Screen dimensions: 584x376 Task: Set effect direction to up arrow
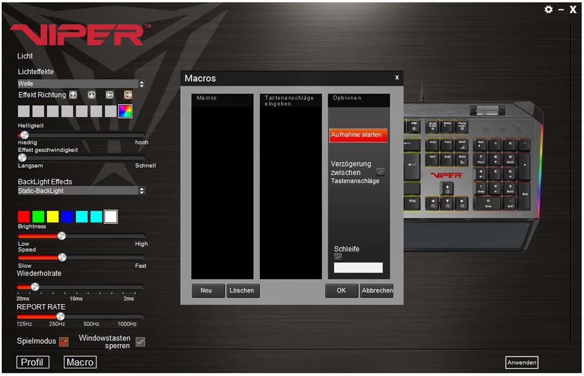[74, 95]
